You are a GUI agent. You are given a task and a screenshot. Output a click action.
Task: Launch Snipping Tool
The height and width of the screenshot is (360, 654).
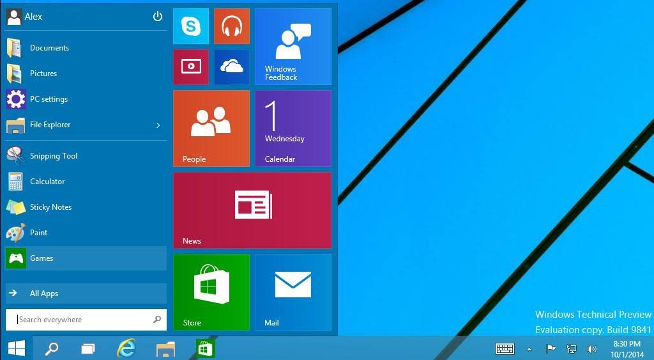click(86, 156)
